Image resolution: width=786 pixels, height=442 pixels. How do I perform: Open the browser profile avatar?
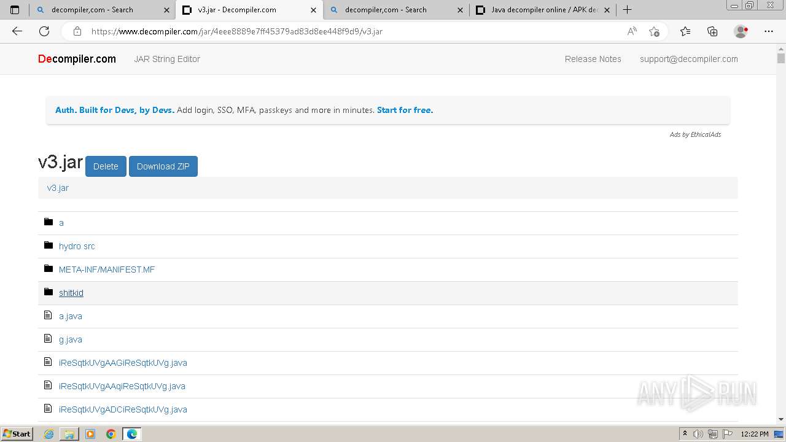coord(741,31)
